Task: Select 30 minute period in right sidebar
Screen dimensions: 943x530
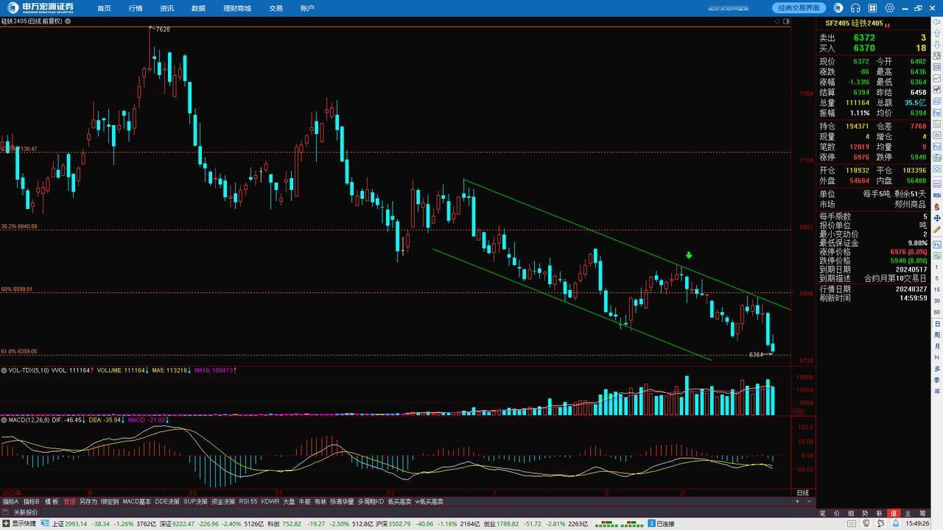Action: click(937, 300)
